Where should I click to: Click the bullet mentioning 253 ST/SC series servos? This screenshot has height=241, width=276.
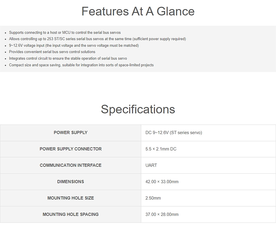[97, 39]
